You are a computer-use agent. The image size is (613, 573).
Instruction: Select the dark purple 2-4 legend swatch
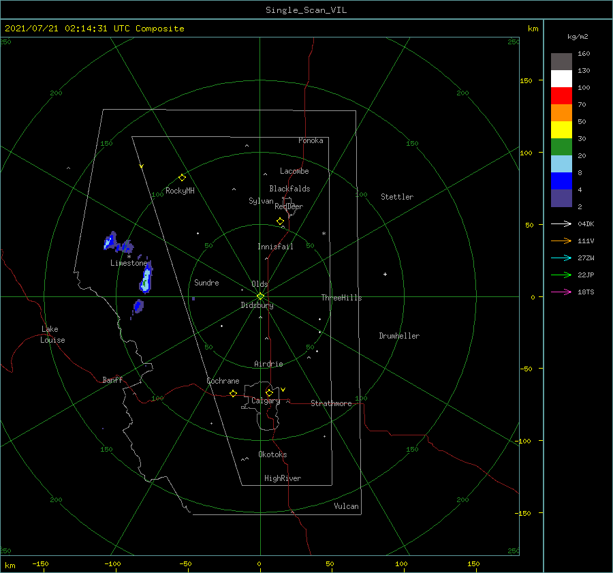(x=561, y=198)
